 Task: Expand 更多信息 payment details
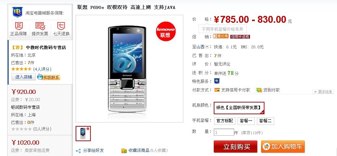323,92
